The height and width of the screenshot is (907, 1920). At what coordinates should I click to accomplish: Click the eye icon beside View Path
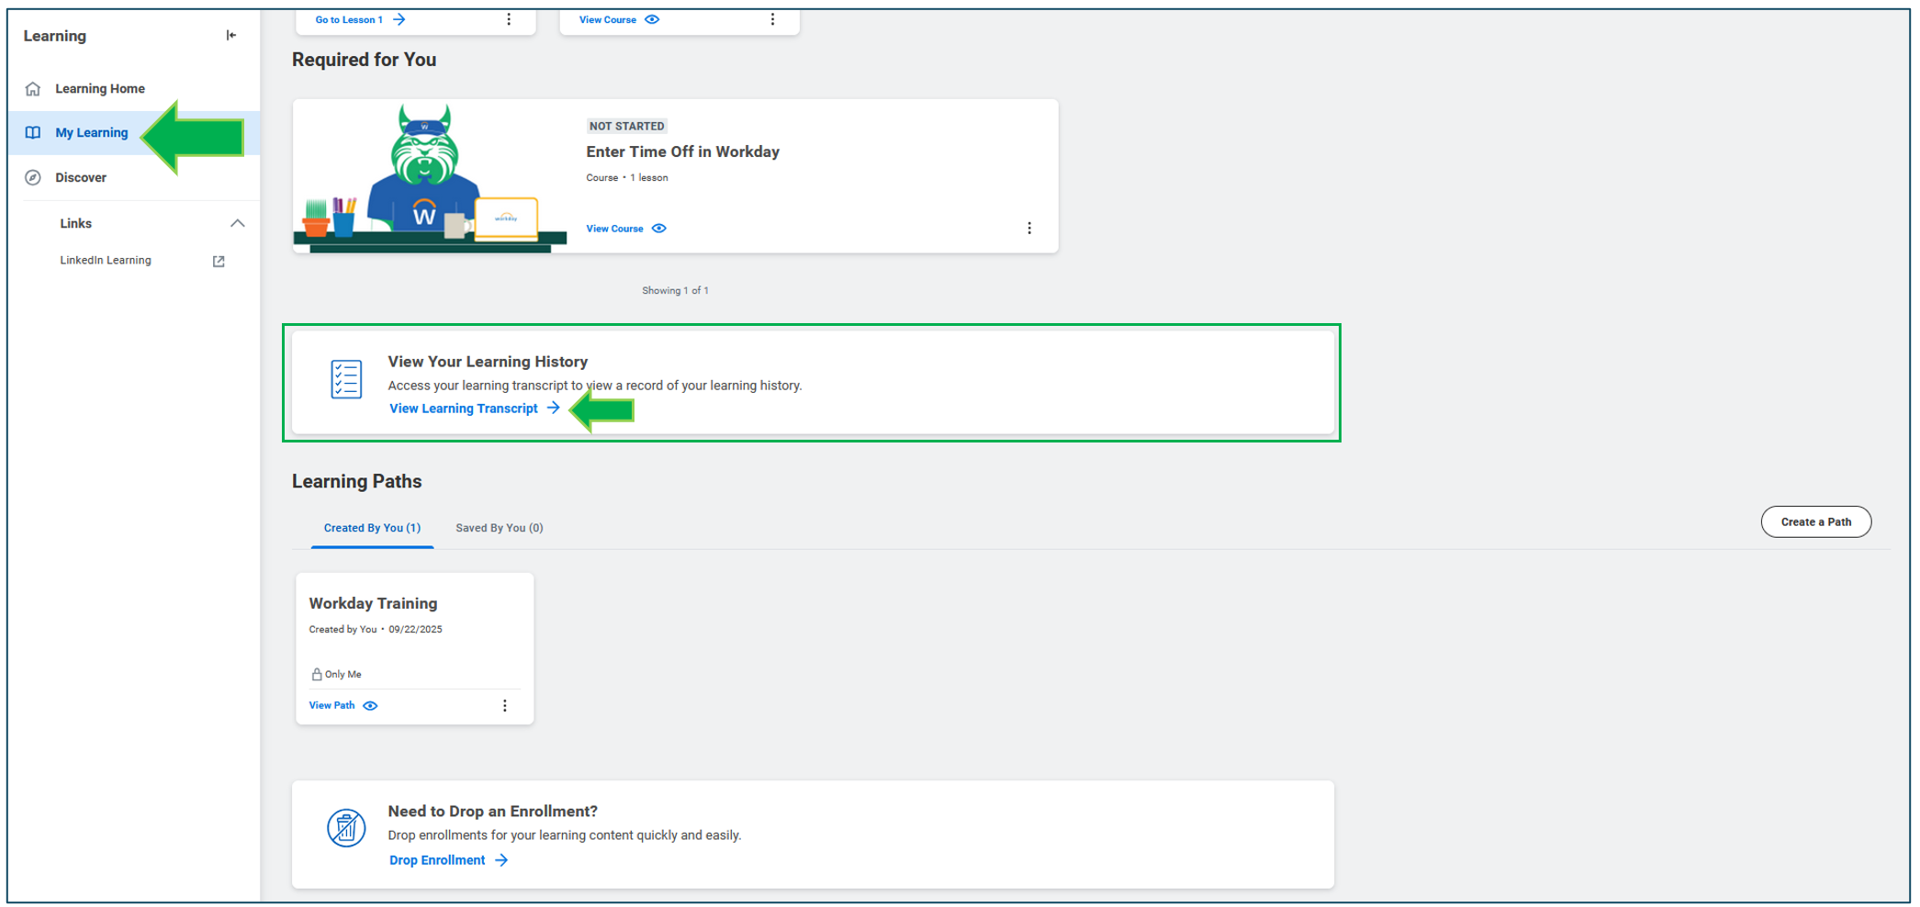click(x=370, y=706)
